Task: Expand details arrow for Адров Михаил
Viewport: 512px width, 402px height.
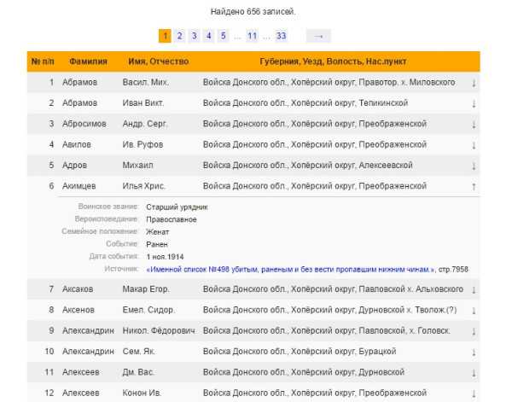Action: tap(474, 166)
